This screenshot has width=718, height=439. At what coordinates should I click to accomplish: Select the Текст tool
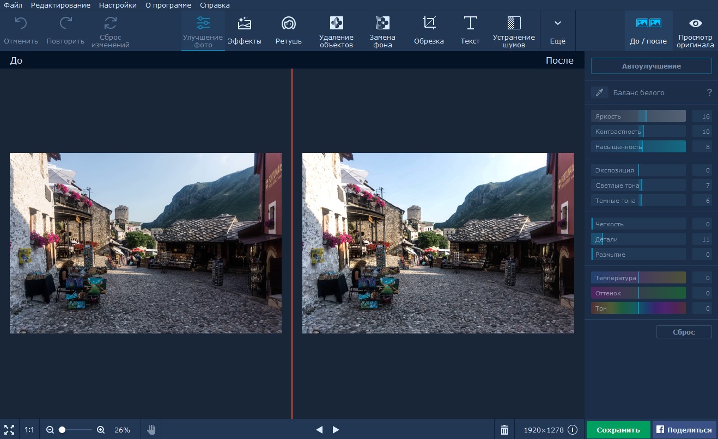coord(470,30)
